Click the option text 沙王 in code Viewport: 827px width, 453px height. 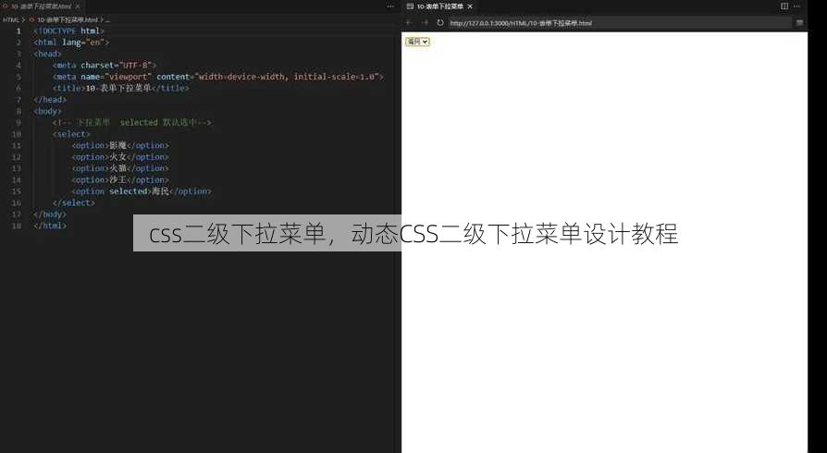(117, 180)
